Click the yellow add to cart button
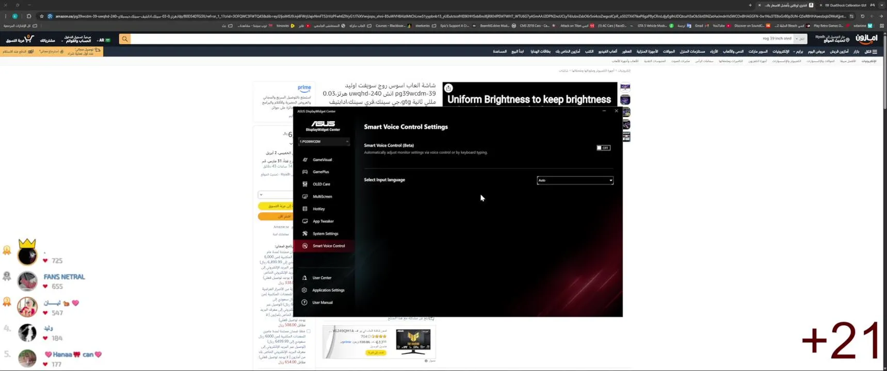 [x=276, y=206]
